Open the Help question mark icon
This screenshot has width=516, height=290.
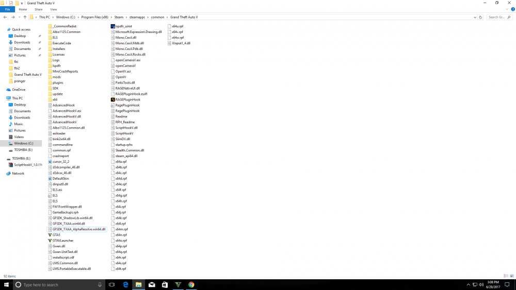point(513,9)
